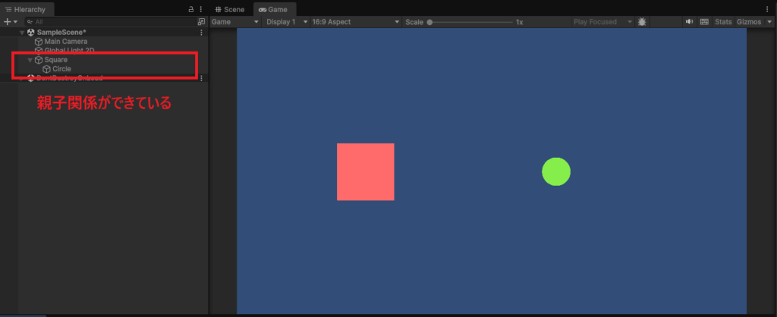This screenshot has height=317, width=777.
Task: Click the search by type icon in Hierarchy
Action: pos(201,22)
